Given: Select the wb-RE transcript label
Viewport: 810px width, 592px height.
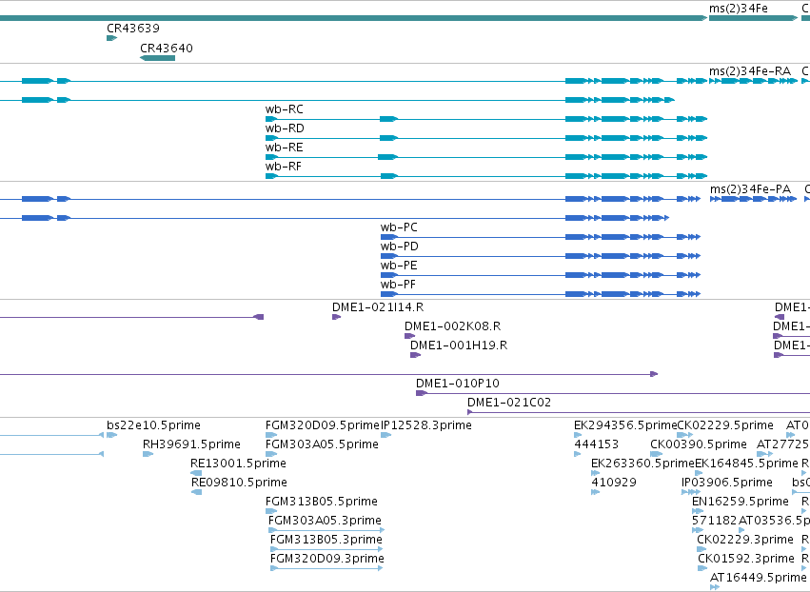Looking at the screenshot, I should [x=285, y=148].
